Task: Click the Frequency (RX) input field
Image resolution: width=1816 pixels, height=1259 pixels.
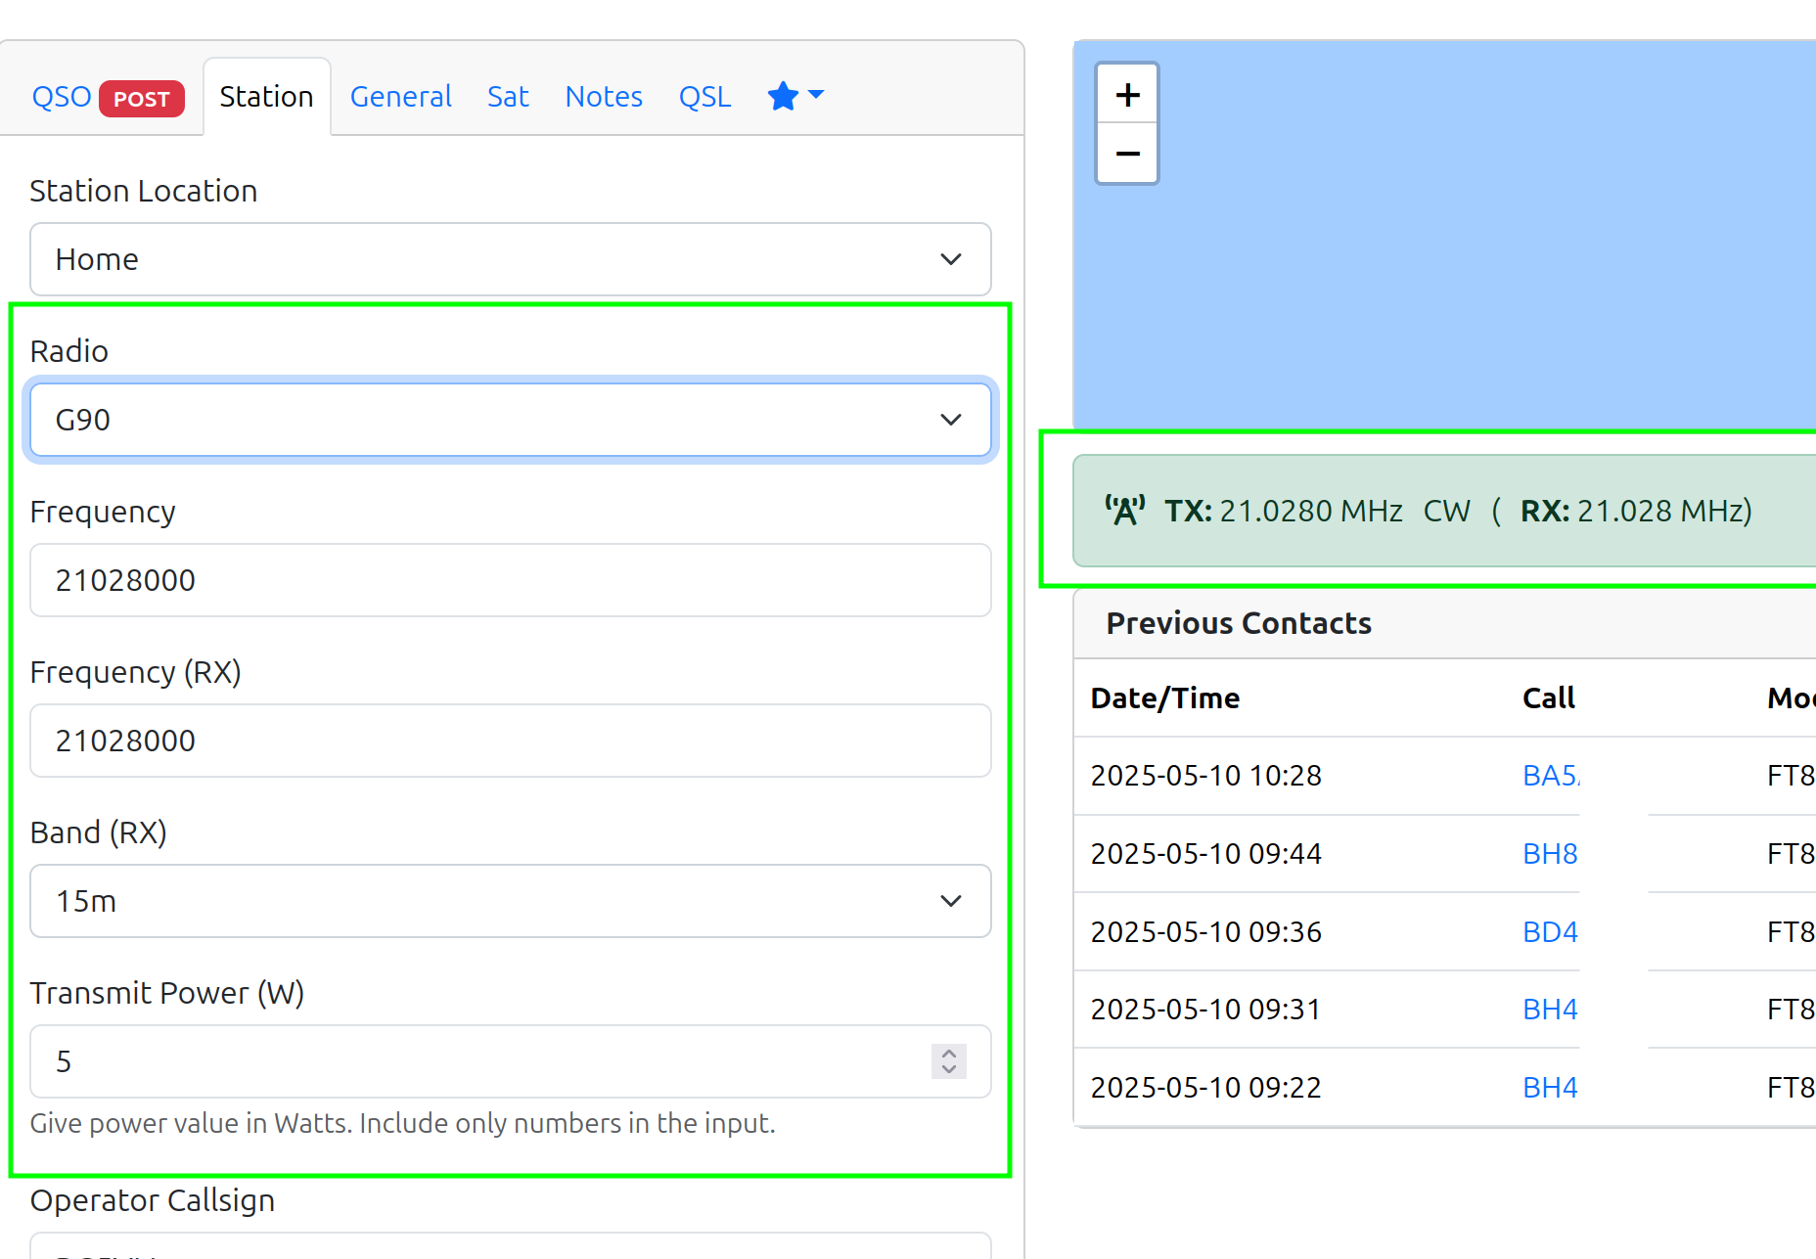Action: pyautogui.click(x=510, y=741)
